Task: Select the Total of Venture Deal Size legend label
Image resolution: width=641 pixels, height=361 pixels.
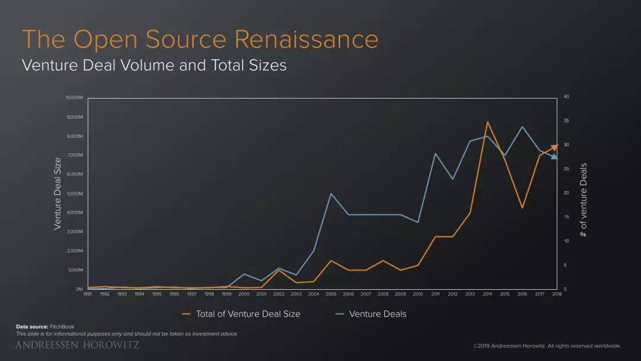Action: pyautogui.click(x=248, y=314)
